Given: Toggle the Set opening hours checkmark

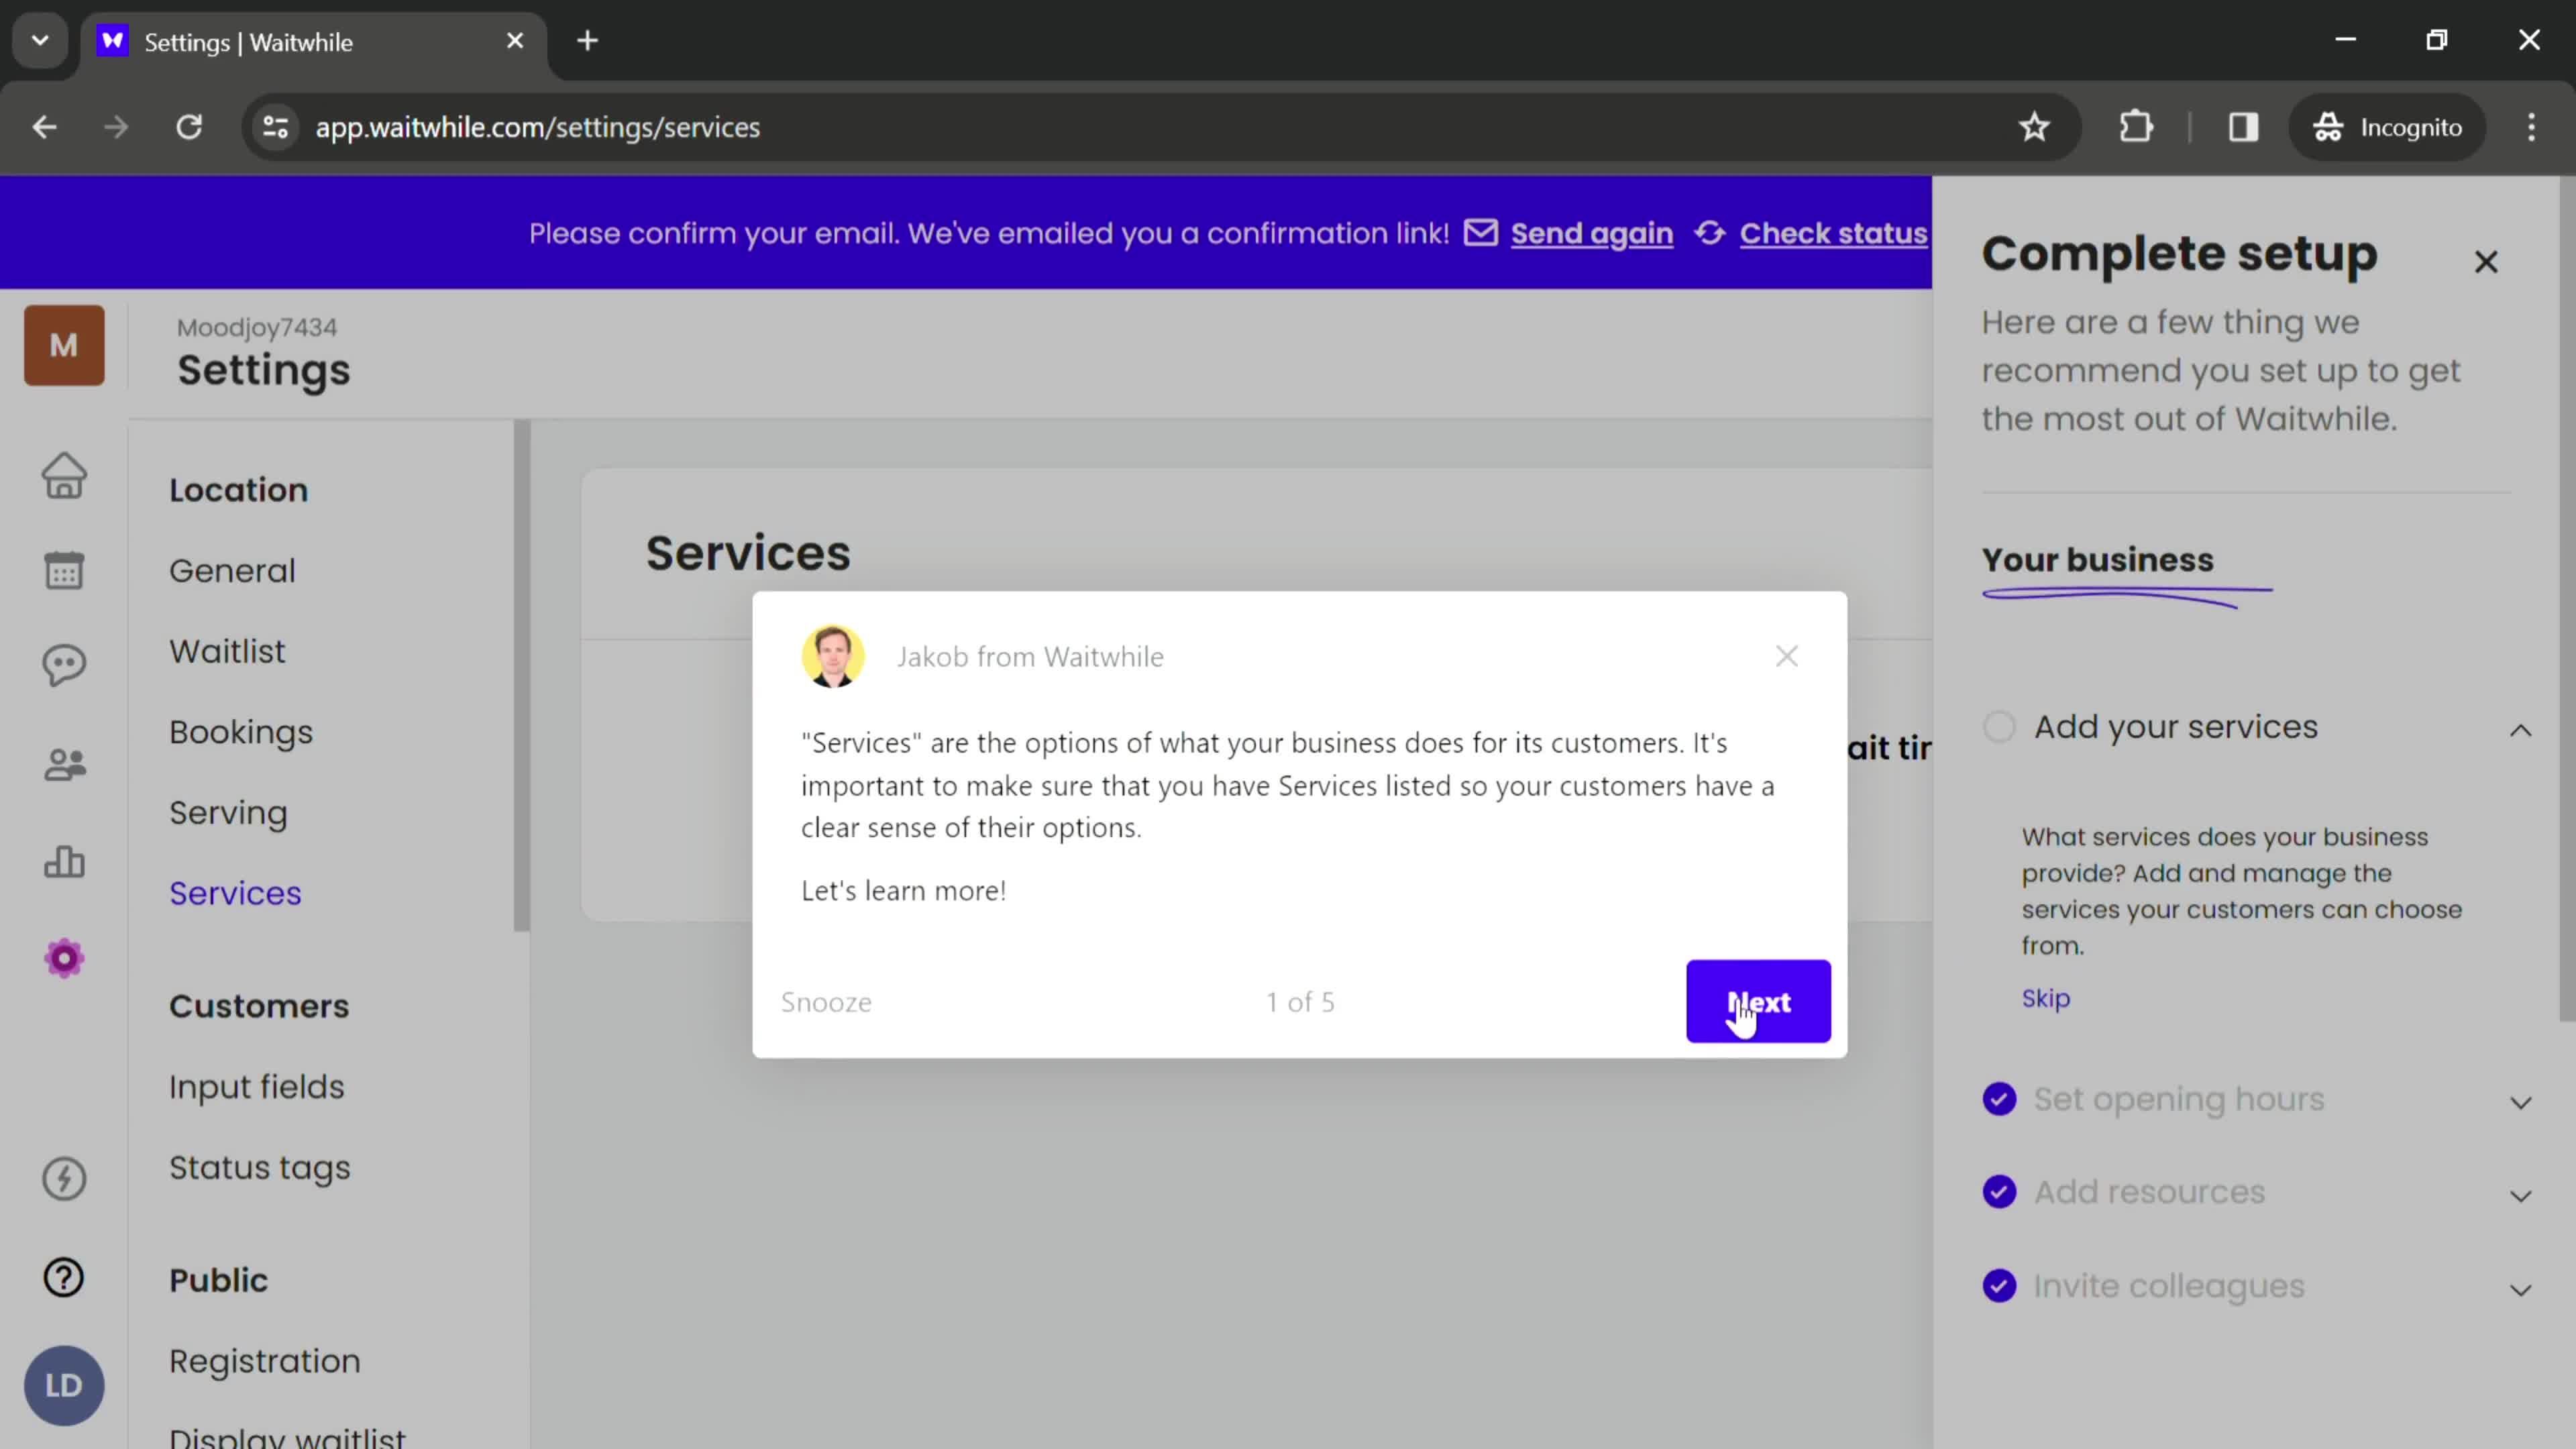Looking at the screenshot, I should tap(1999, 1099).
